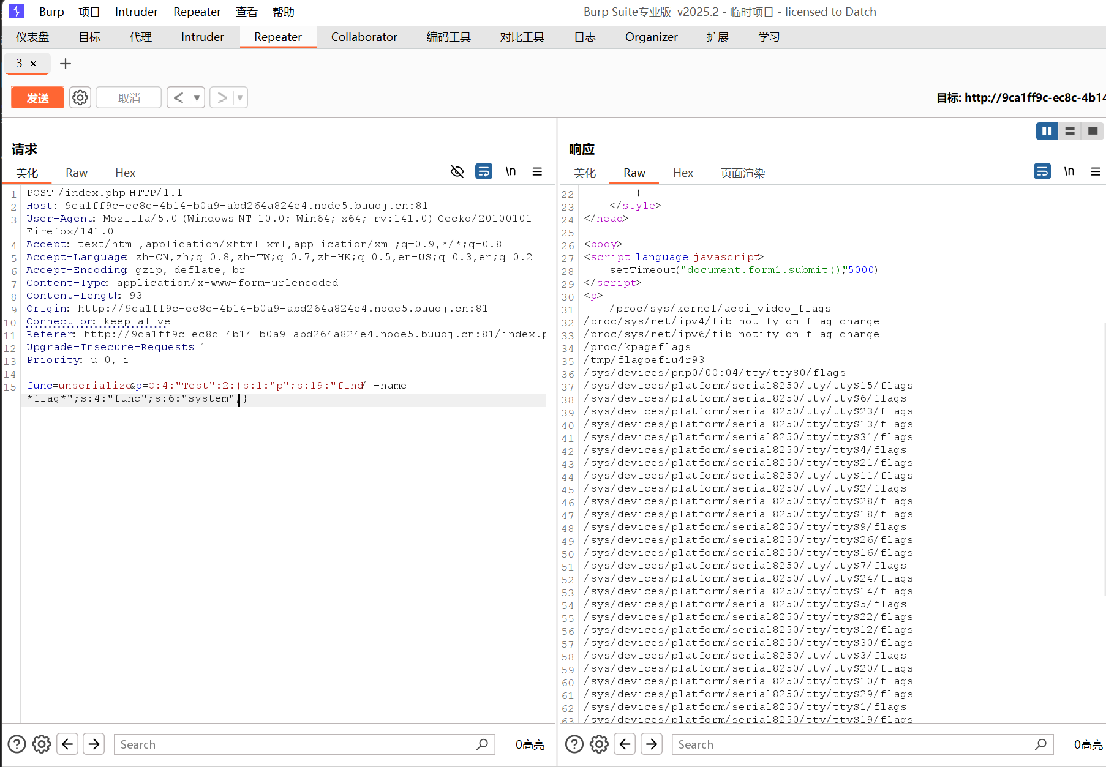Switch to 对比工具 tab

[522, 37]
